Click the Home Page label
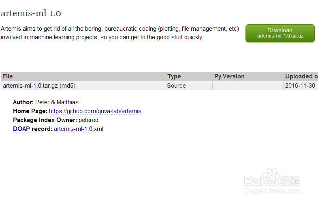Screen dimensions: 318x202 tap(30, 111)
